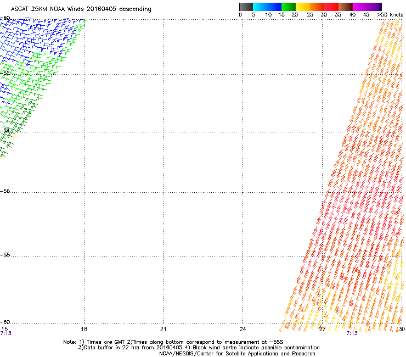Select the yellow 20–25 knot color segment

pos(303,7)
